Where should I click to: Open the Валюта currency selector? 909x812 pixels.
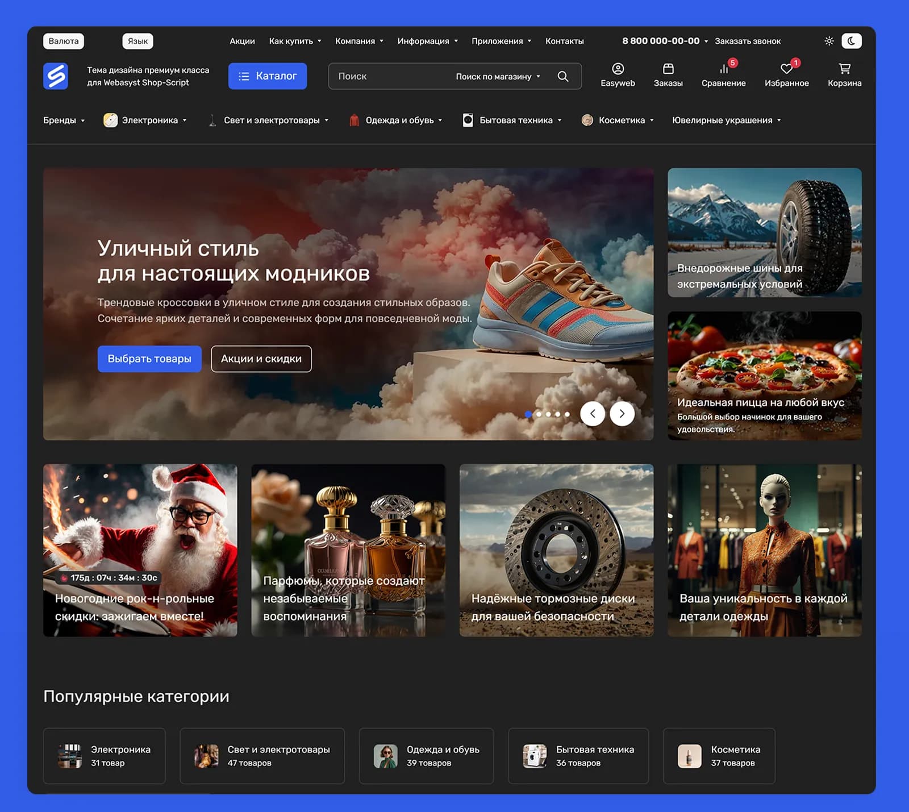click(64, 41)
